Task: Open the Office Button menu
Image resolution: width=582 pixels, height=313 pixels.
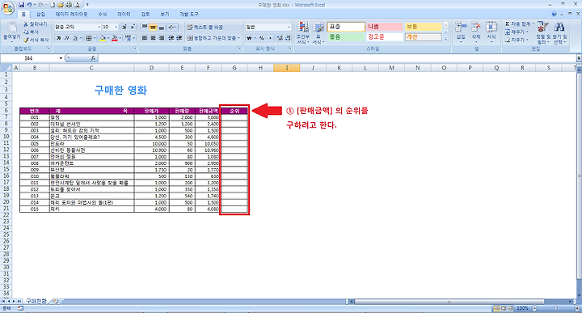Action: point(8,8)
